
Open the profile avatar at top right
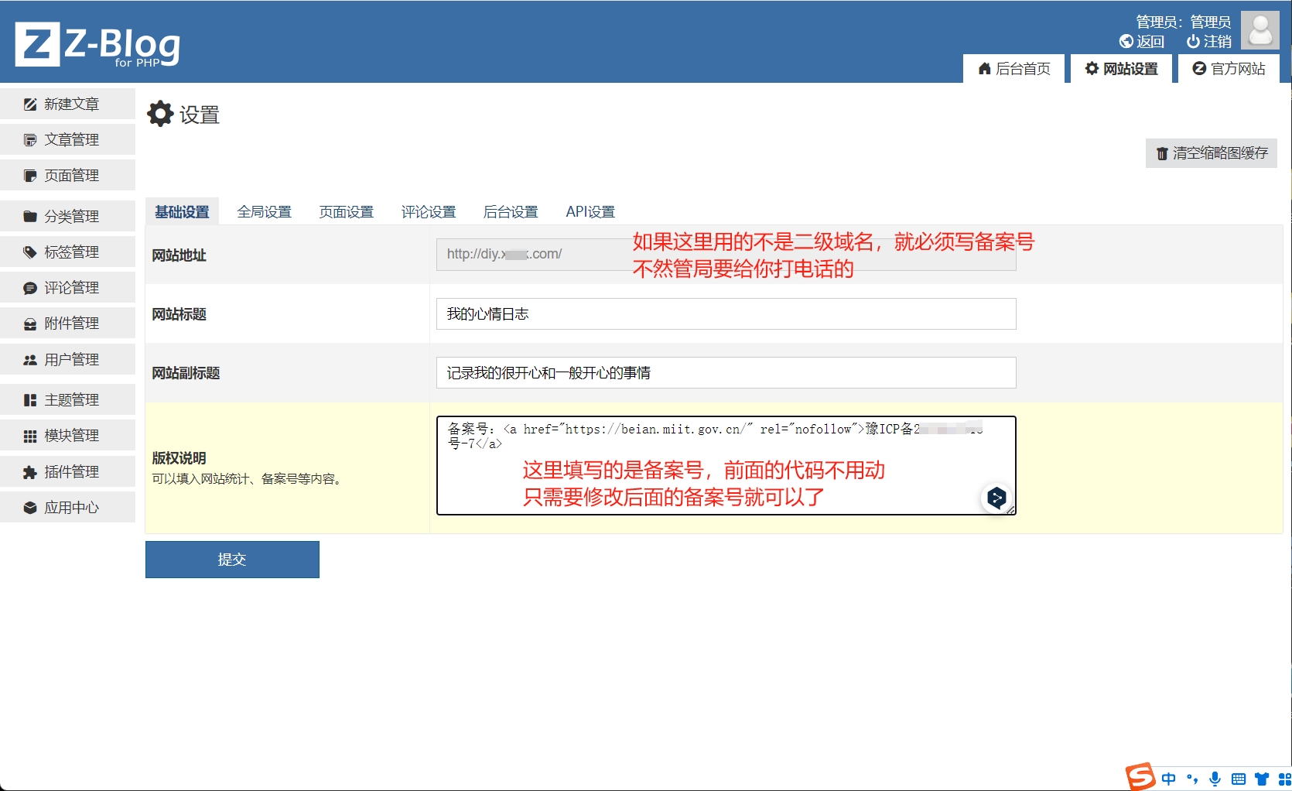pyautogui.click(x=1260, y=30)
